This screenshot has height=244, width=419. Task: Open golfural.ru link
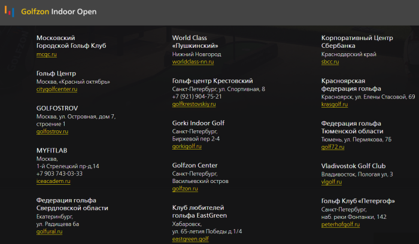coord(49,231)
